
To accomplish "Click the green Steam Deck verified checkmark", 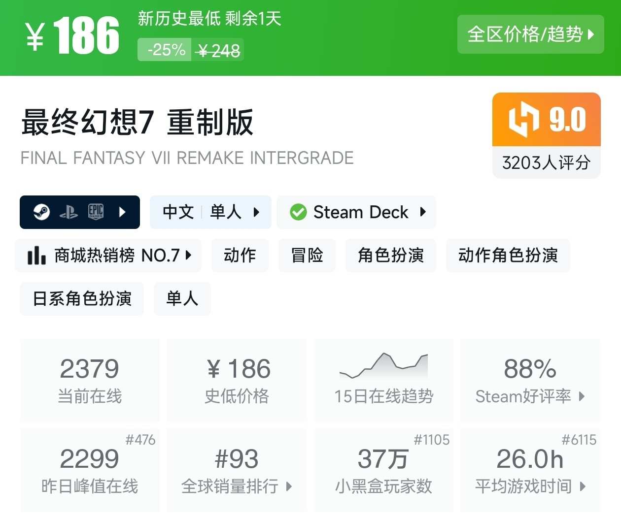I will (298, 212).
